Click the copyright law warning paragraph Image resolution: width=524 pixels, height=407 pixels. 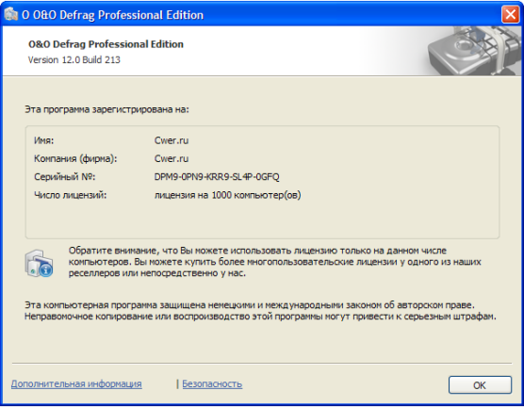click(x=260, y=310)
